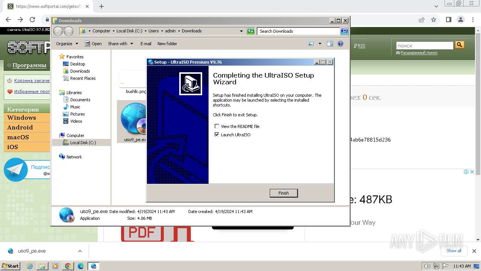Open the Videos library
The image size is (481, 271).
pos(76,121)
